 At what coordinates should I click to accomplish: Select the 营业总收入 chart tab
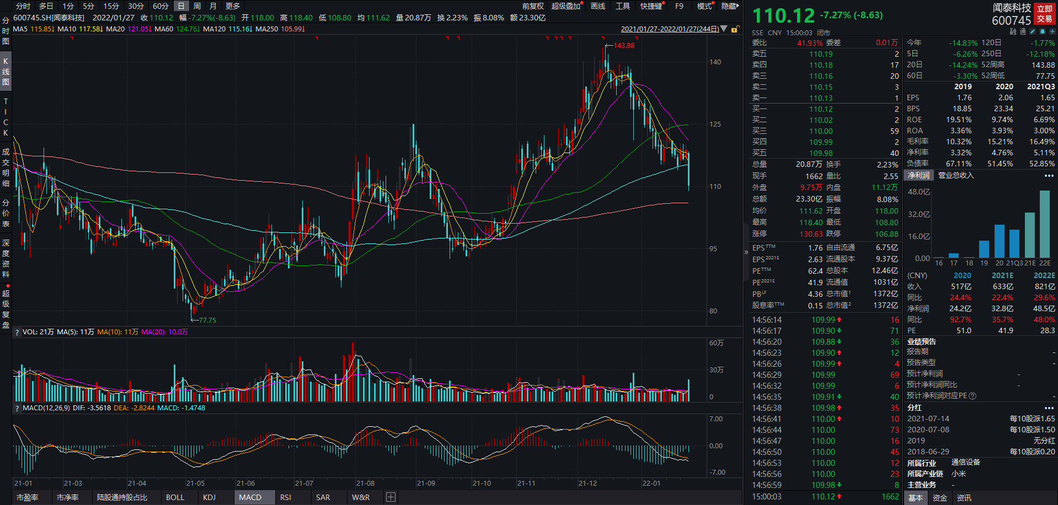tap(956, 176)
